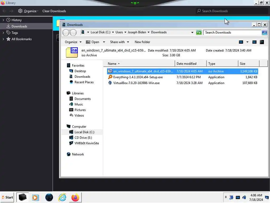The height and width of the screenshot is (203, 270).
Task: Open Desktop under Favorites
Action: coord(80,71)
